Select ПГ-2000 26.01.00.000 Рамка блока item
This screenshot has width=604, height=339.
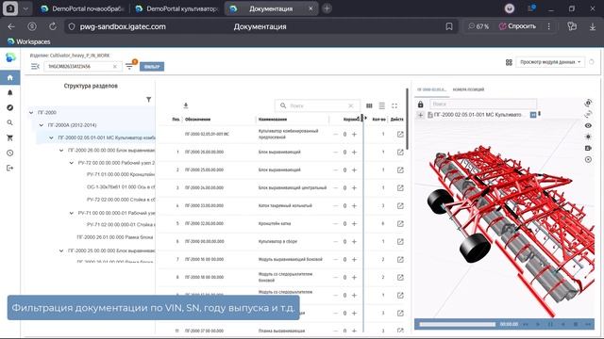point(115,237)
